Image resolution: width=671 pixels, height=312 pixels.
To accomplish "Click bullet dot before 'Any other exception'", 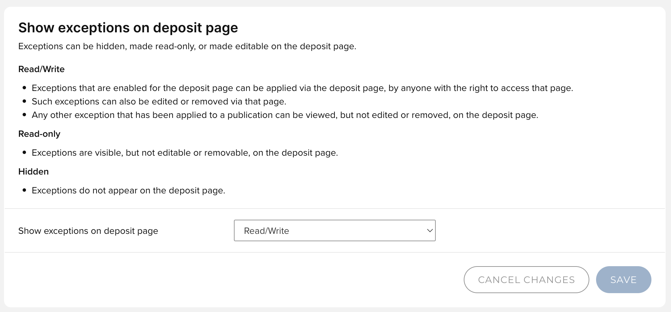I will [24, 115].
